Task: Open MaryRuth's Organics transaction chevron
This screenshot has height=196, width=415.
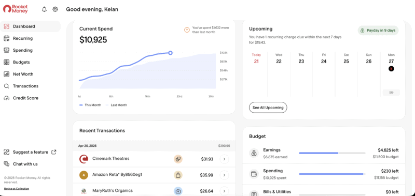Action: click(224, 191)
